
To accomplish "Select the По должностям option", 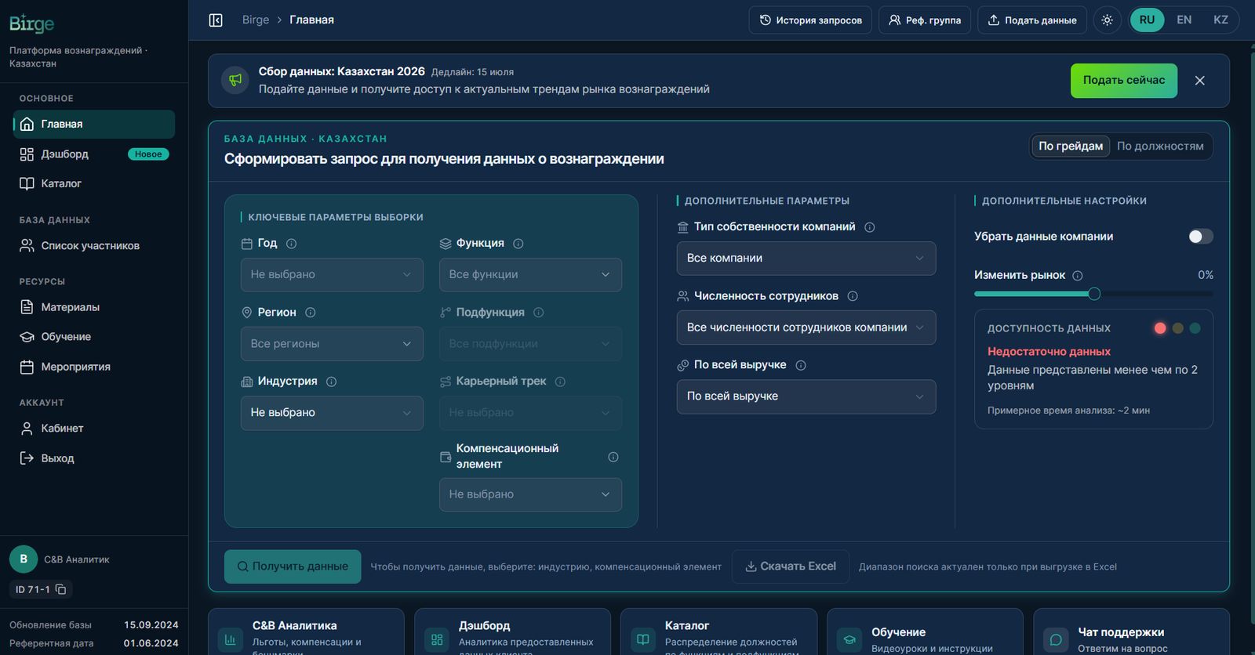I will 1160,147.
